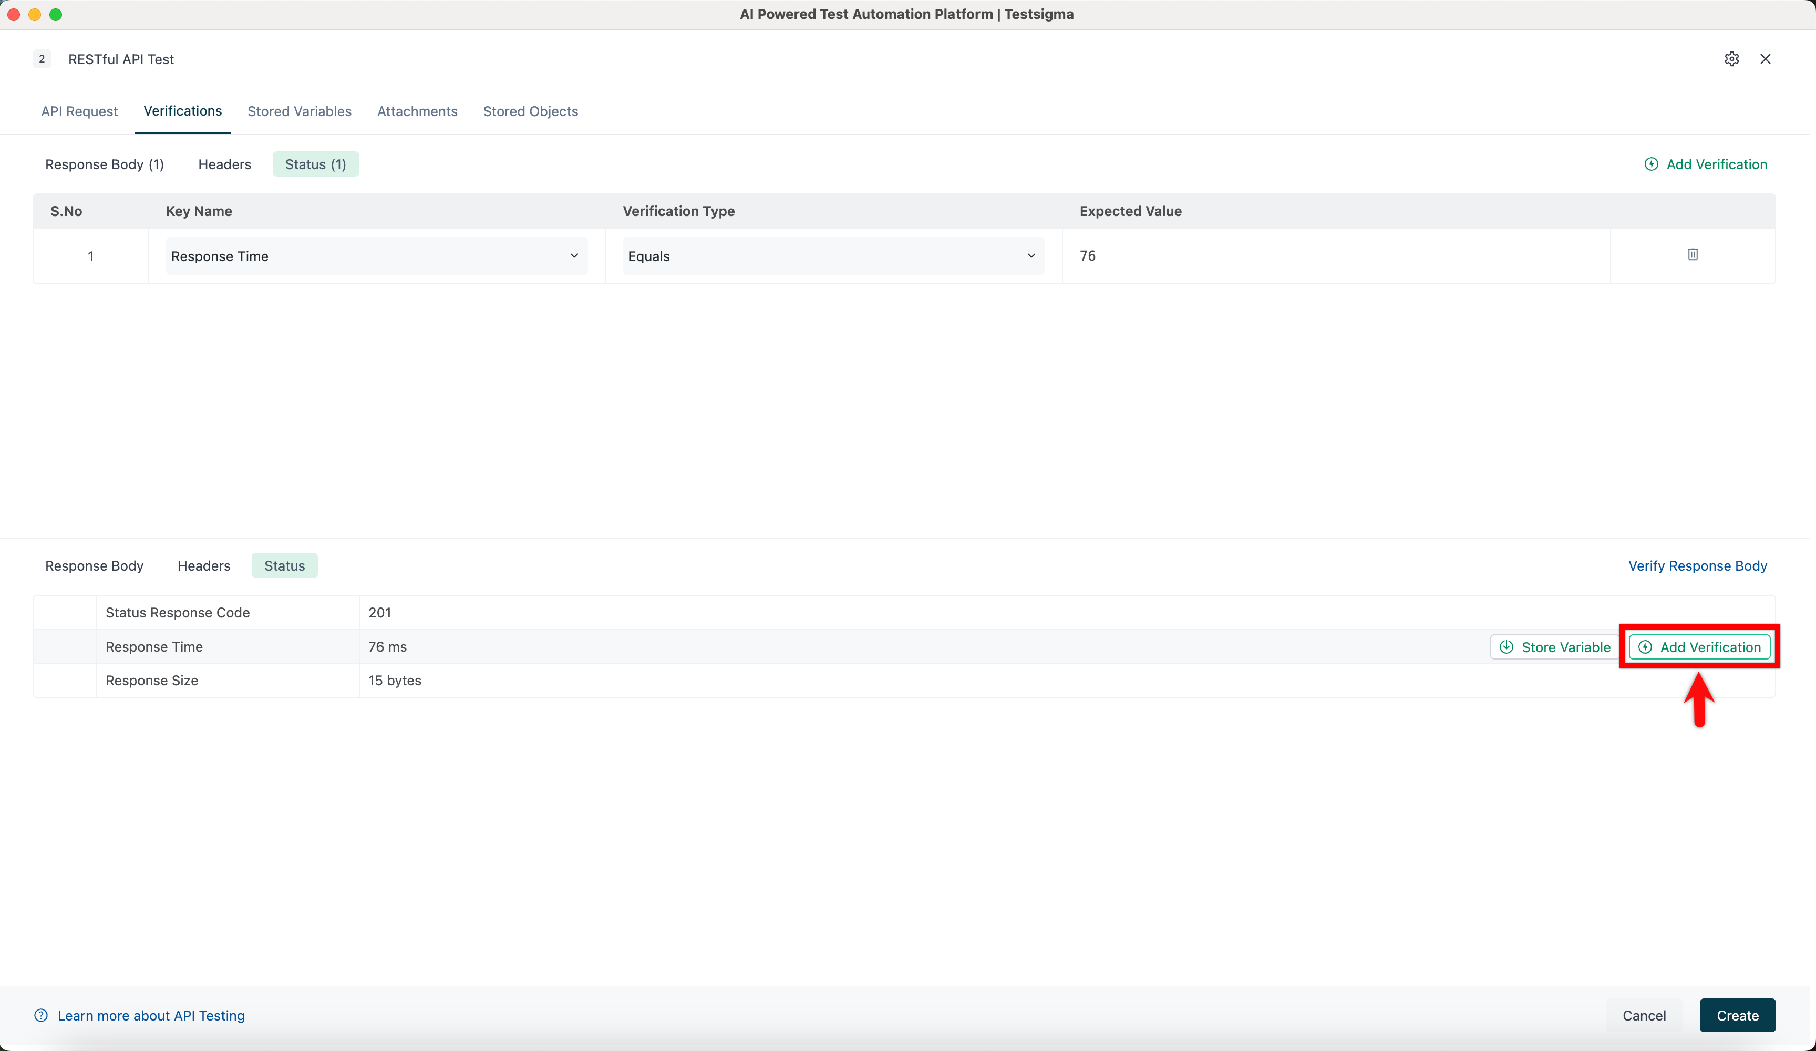Activate the Status filter in the response section

point(284,565)
